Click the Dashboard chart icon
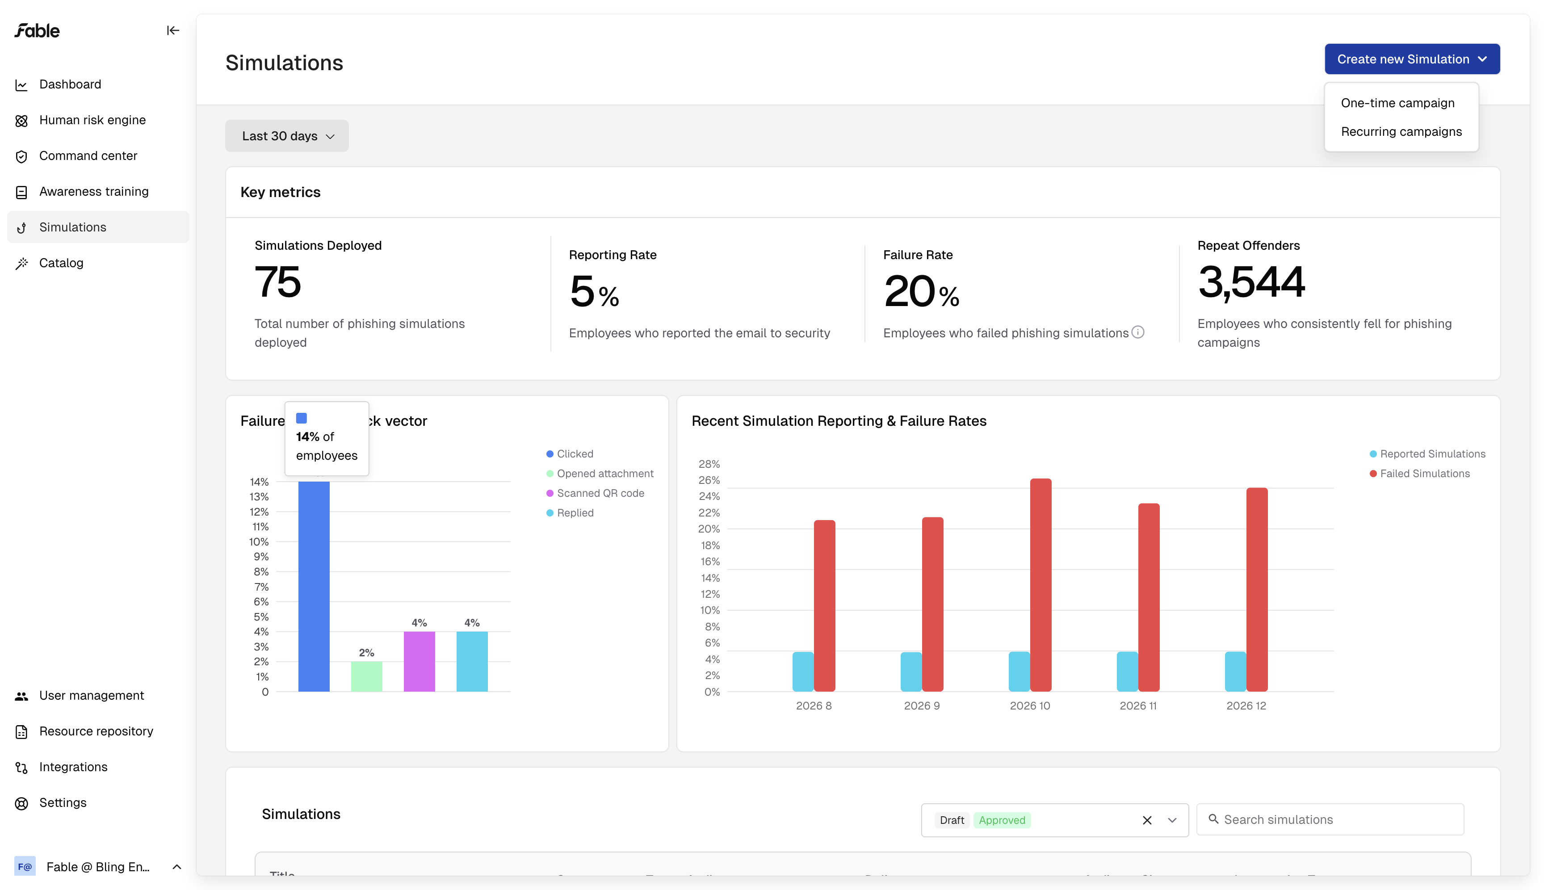 (21, 85)
